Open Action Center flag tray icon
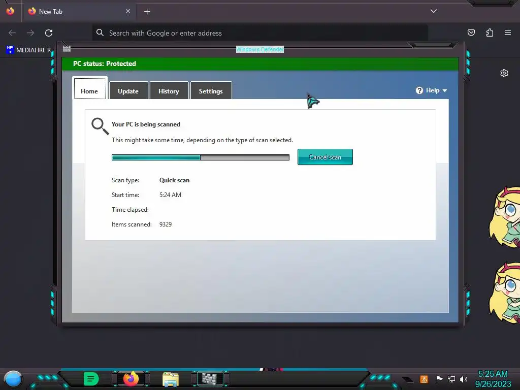 [x=439, y=379]
